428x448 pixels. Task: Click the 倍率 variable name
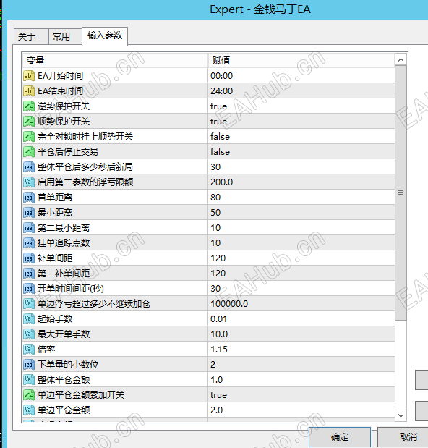pos(46,350)
